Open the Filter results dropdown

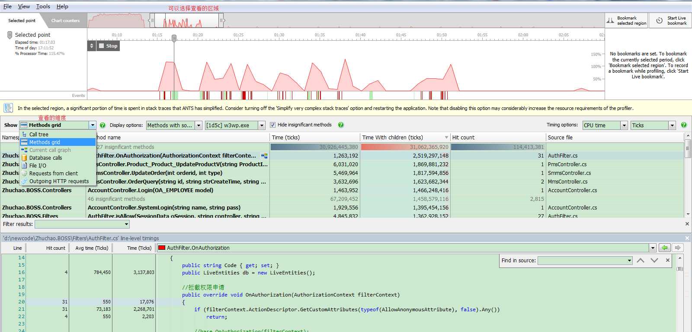(x=126, y=224)
